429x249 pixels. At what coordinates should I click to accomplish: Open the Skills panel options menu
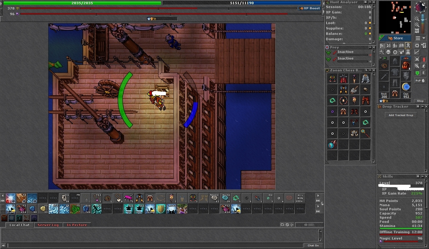coord(418,176)
